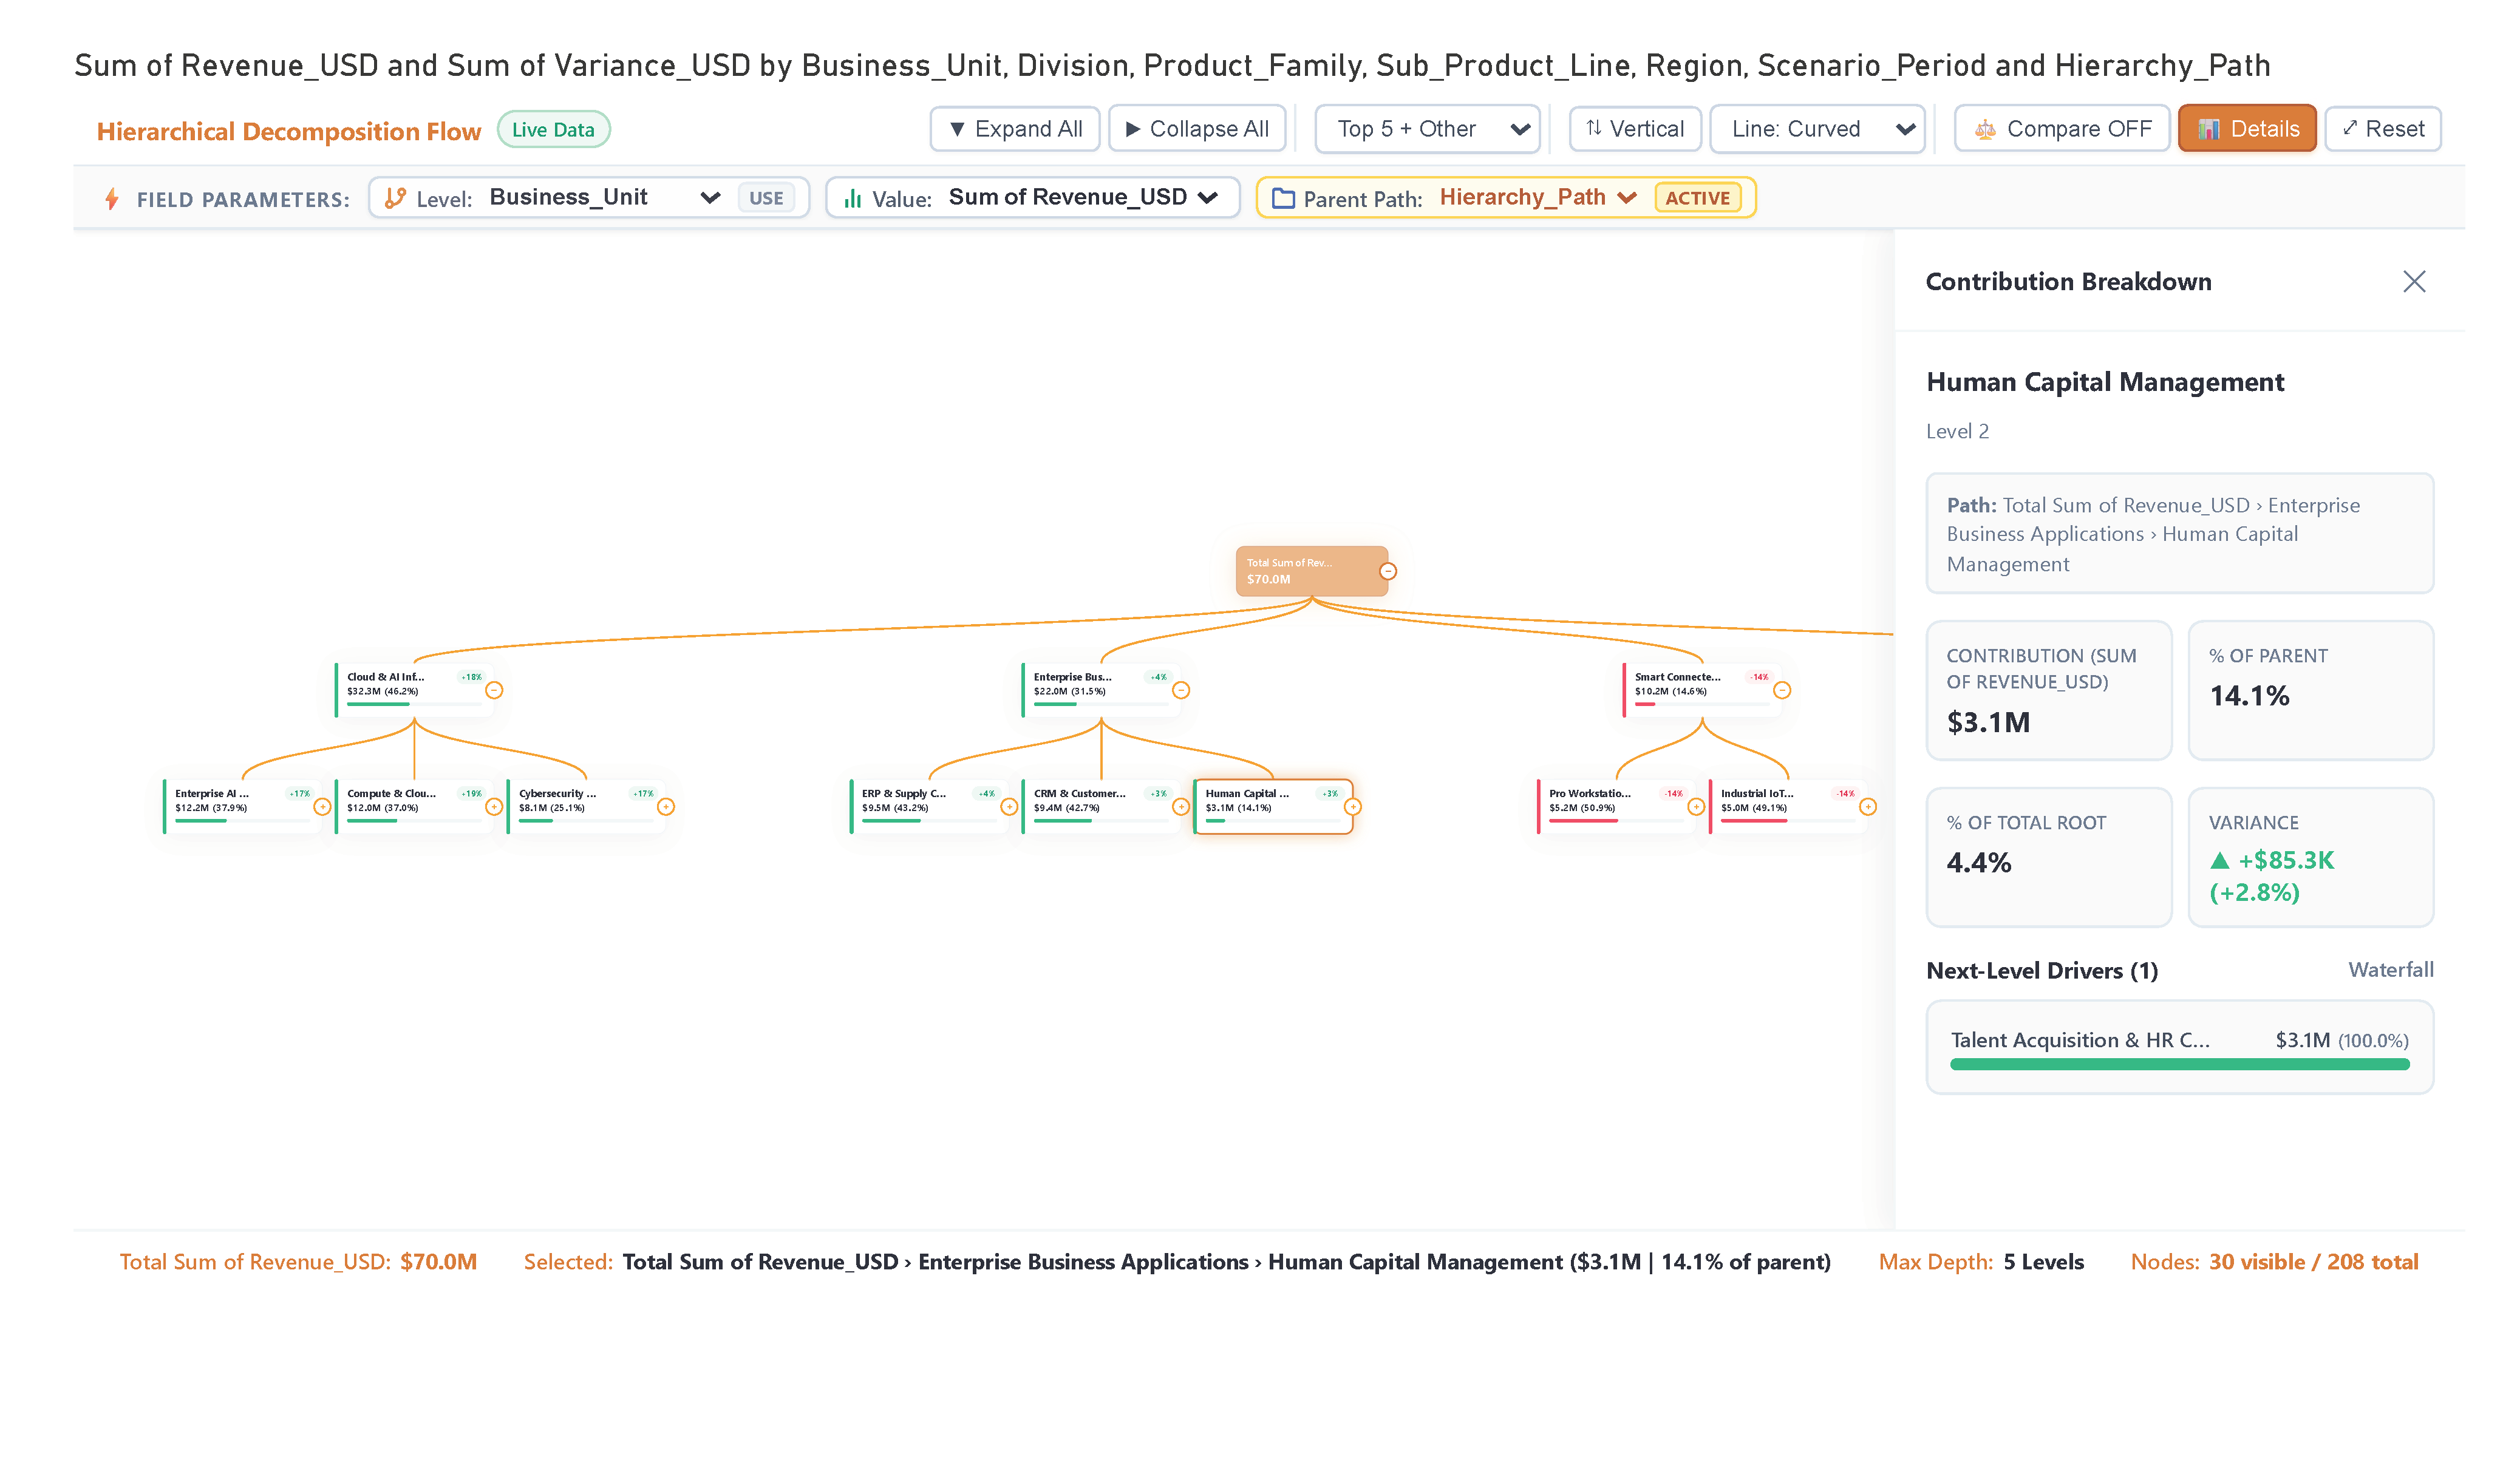2520x1457 pixels.
Task: Toggle the Details panel button
Action: click(x=2247, y=129)
